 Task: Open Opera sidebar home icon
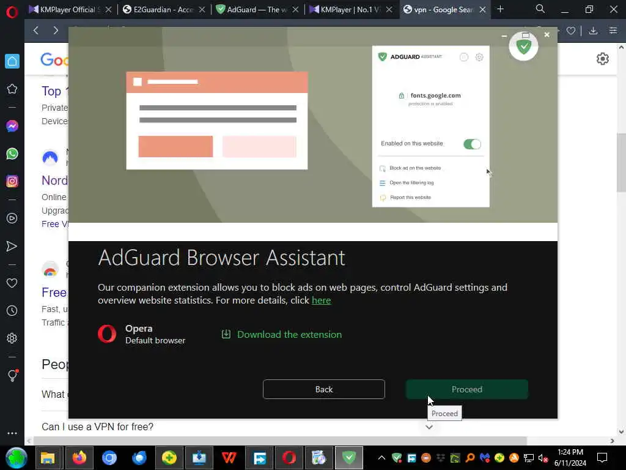tap(12, 61)
